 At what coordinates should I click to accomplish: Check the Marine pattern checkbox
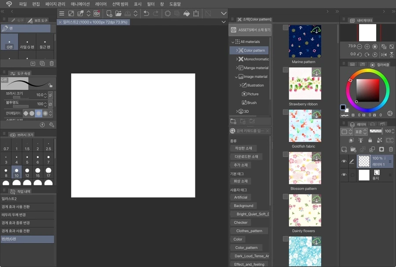(286, 28)
